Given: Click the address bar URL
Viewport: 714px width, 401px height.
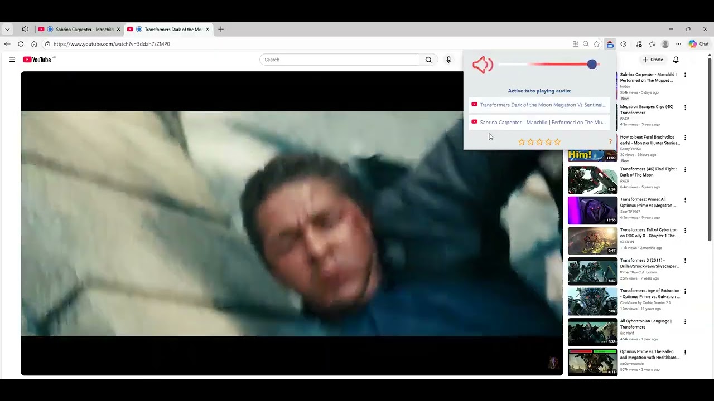Looking at the screenshot, I should [x=112, y=44].
